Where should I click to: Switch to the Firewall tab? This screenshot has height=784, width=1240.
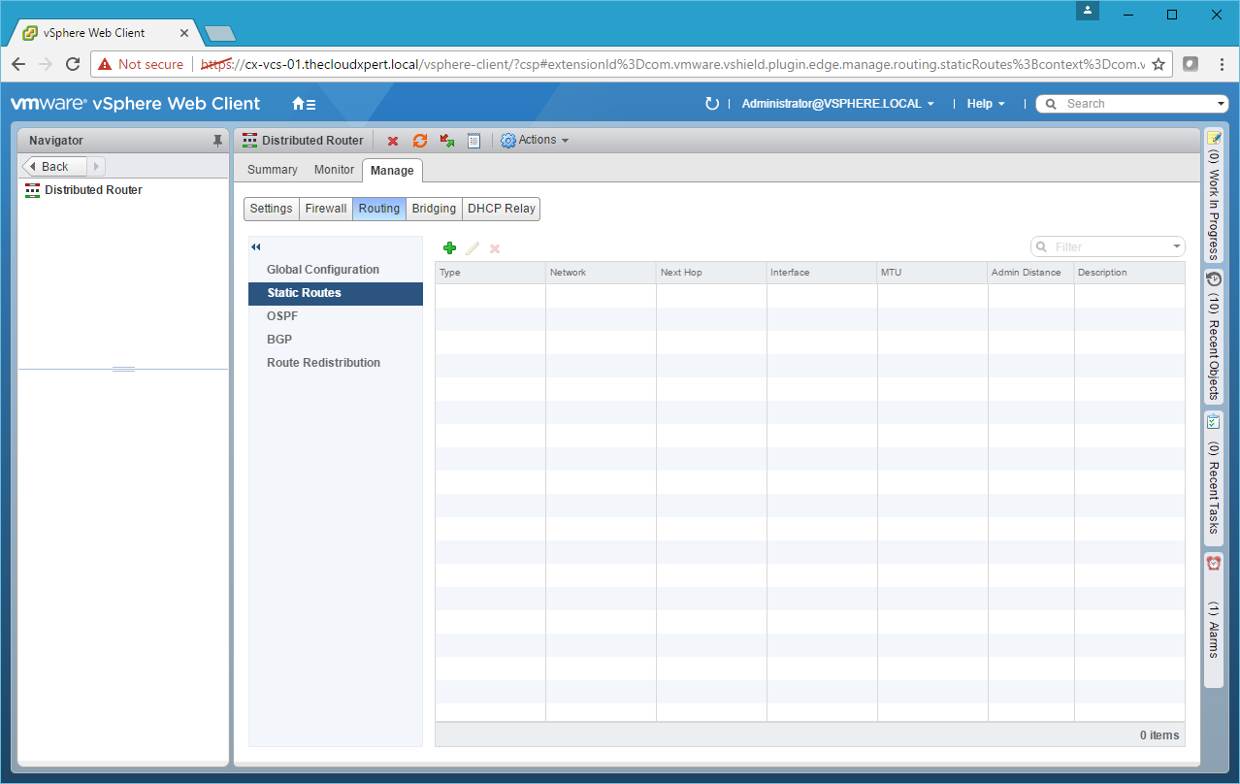pyautogui.click(x=325, y=209)
